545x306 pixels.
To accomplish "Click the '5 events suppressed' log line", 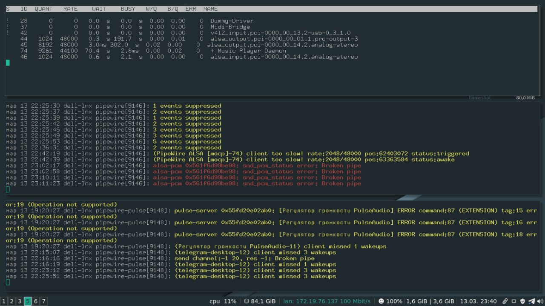I will (114, 142).
